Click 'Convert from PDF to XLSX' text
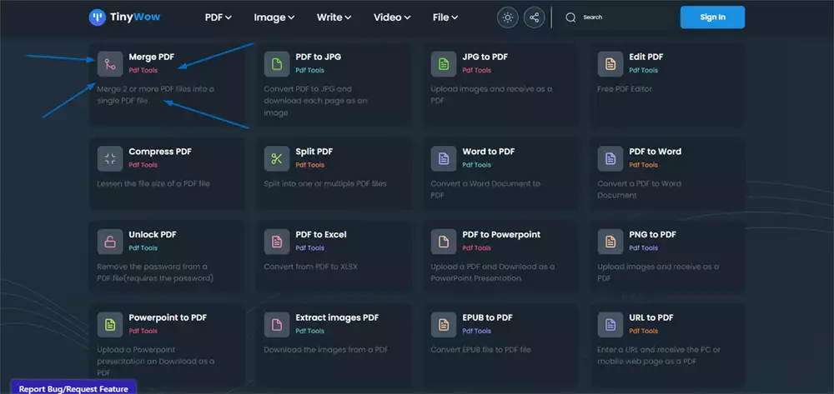 (x=310, y=267)
